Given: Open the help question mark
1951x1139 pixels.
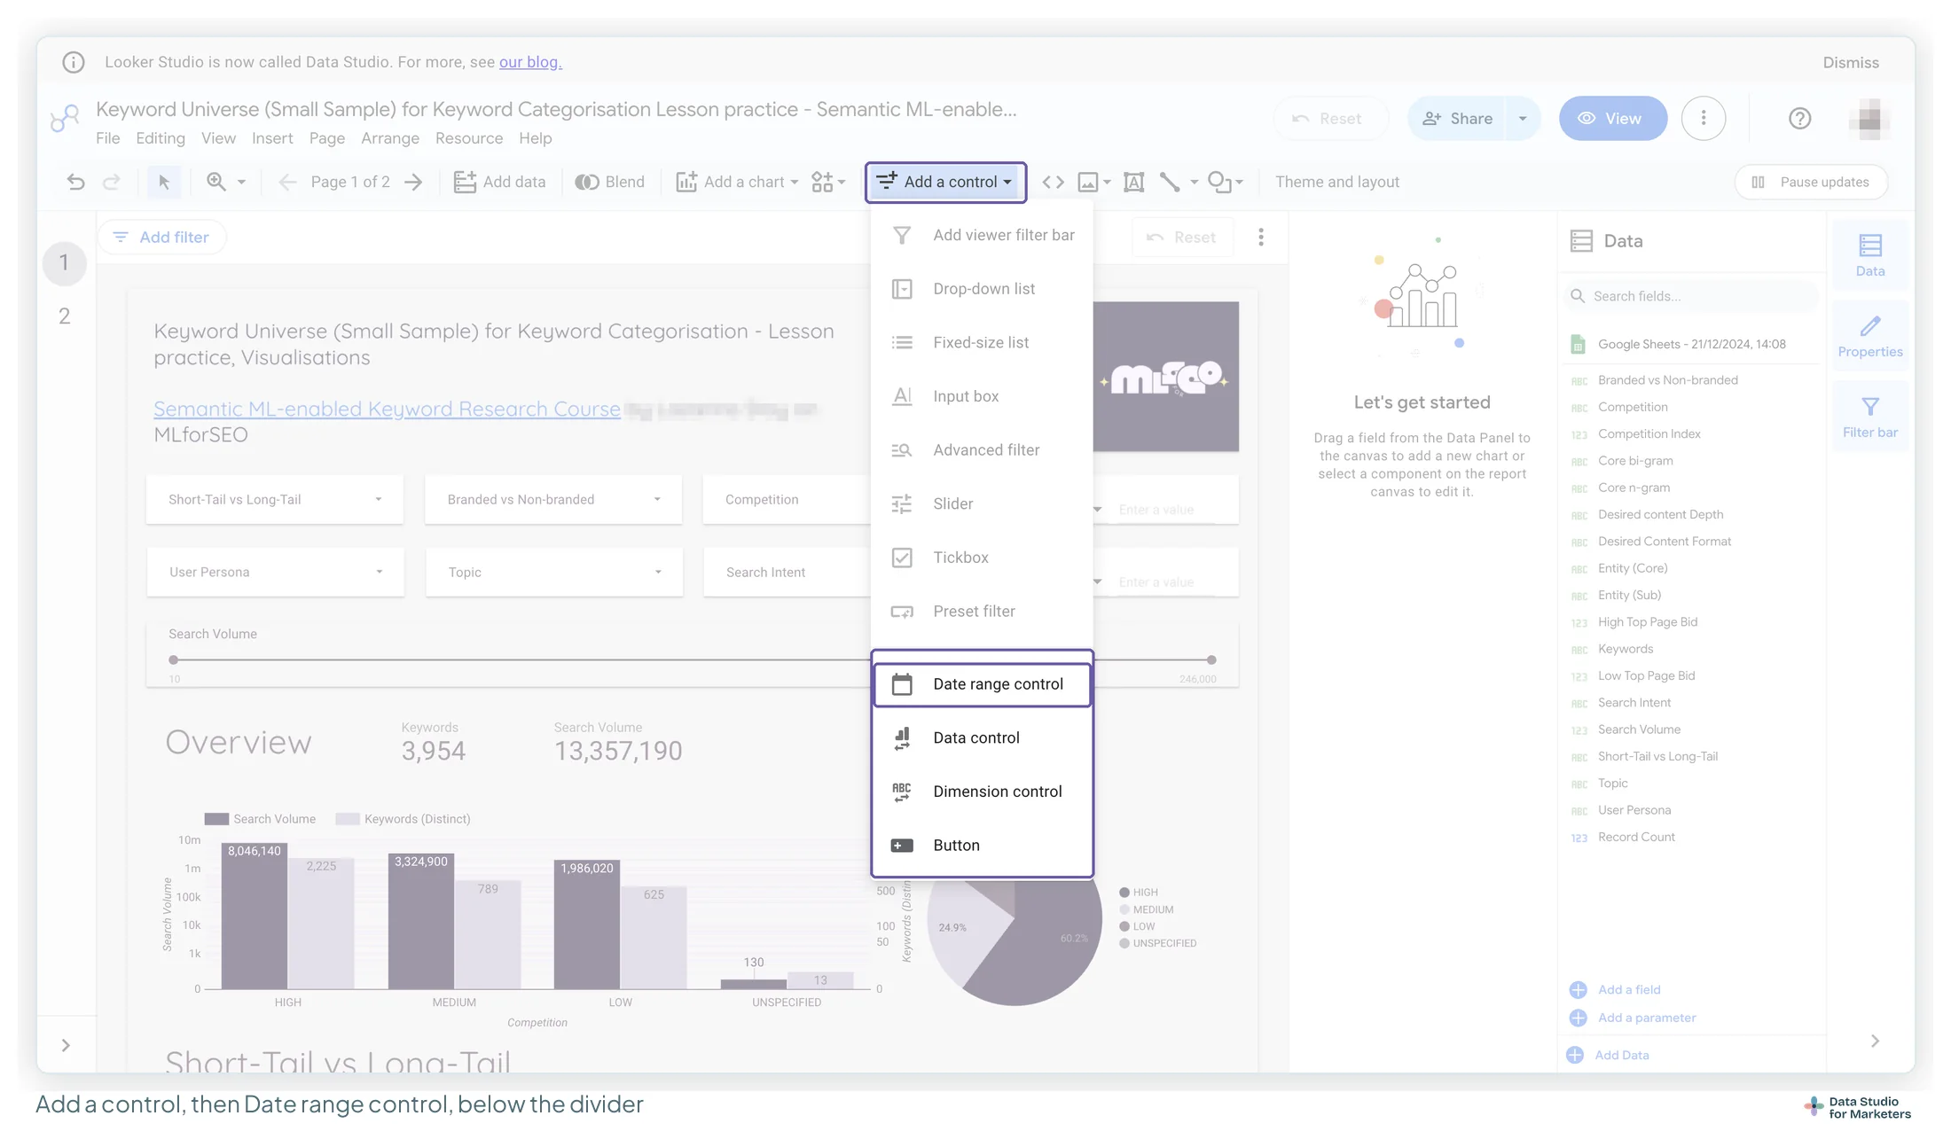Looking at the screenshot, I should click(1799, 118).
